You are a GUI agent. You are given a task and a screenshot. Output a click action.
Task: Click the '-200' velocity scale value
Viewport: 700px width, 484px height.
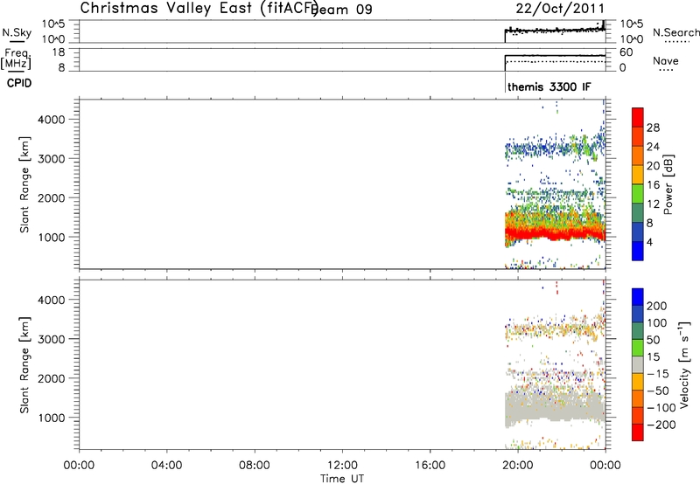tap(661, 425)
